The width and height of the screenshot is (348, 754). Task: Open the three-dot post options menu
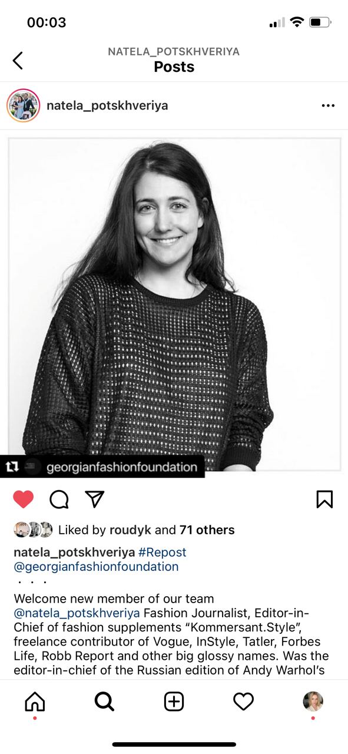tap(328, 106)
